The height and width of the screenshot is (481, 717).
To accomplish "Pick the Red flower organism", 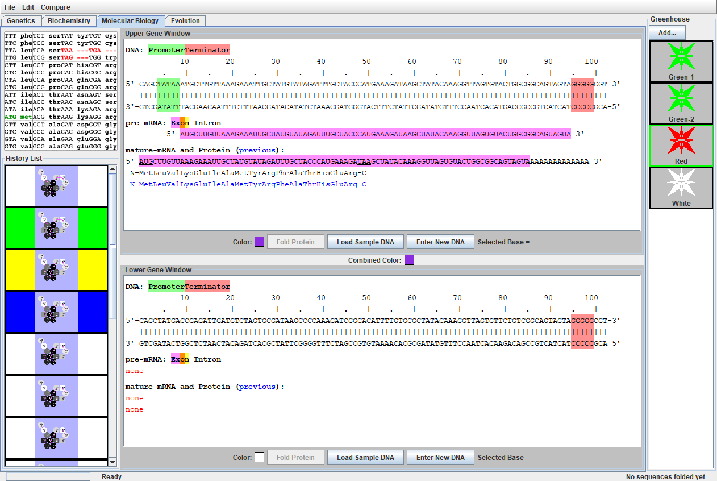I will 681,145.
